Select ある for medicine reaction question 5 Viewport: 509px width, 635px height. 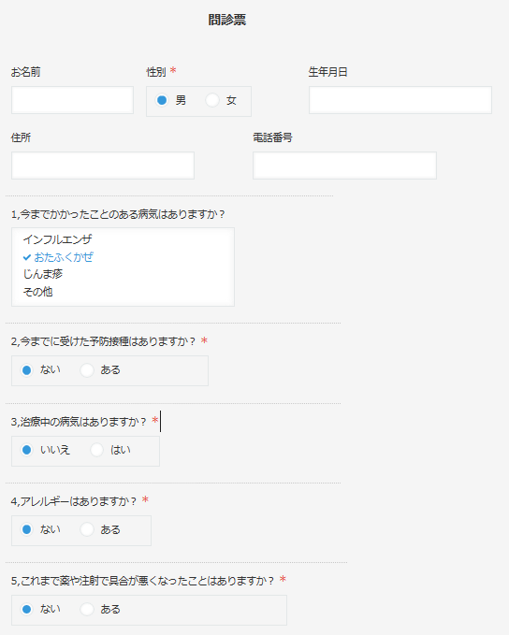[87, 609]
